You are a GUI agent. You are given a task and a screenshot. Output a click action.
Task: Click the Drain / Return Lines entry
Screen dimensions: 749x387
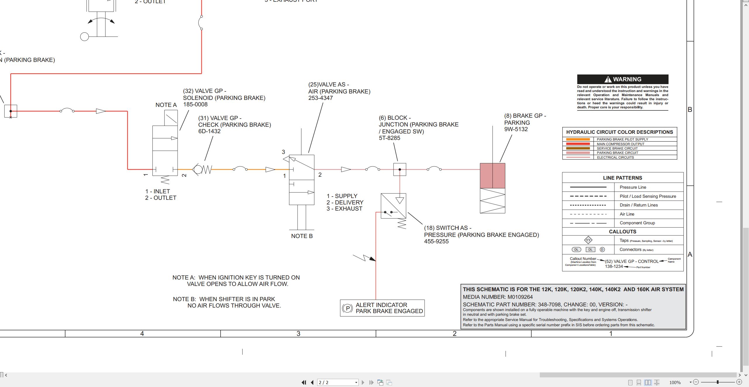click(x=638, y=205)
